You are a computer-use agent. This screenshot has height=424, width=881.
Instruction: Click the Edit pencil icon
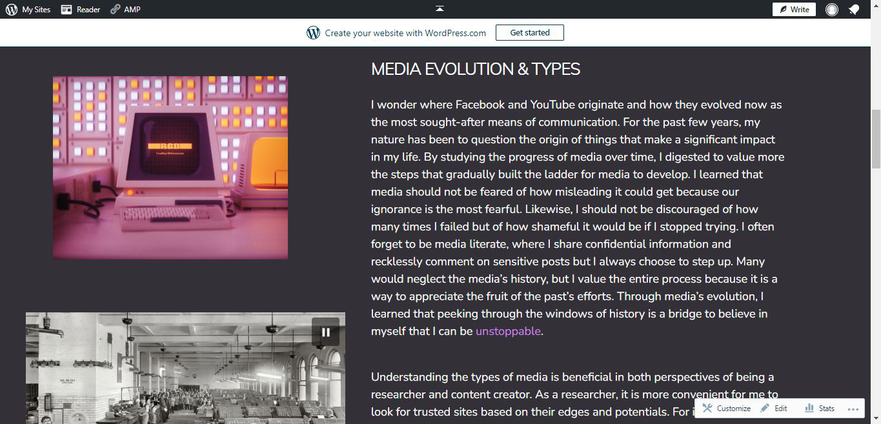coord(765,408)
